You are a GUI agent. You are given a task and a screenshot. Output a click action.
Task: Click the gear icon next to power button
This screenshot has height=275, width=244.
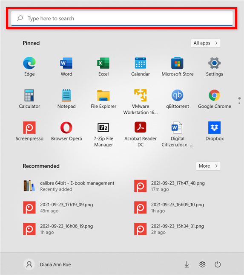click(x=202, y=264)
